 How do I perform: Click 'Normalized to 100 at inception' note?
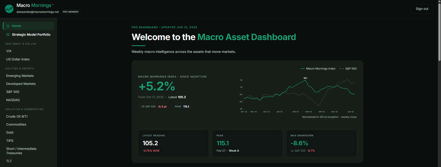[329, 117]
